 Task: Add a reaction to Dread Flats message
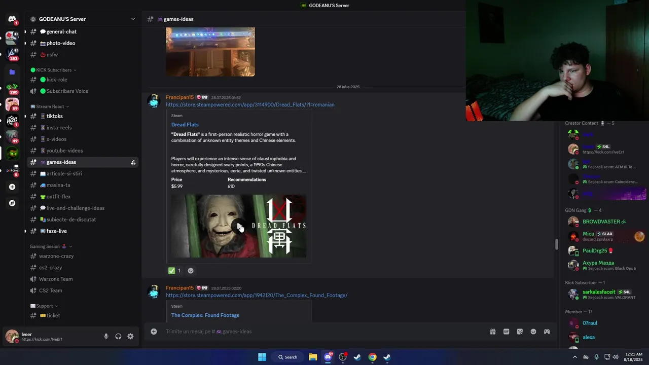click(191, 271)
